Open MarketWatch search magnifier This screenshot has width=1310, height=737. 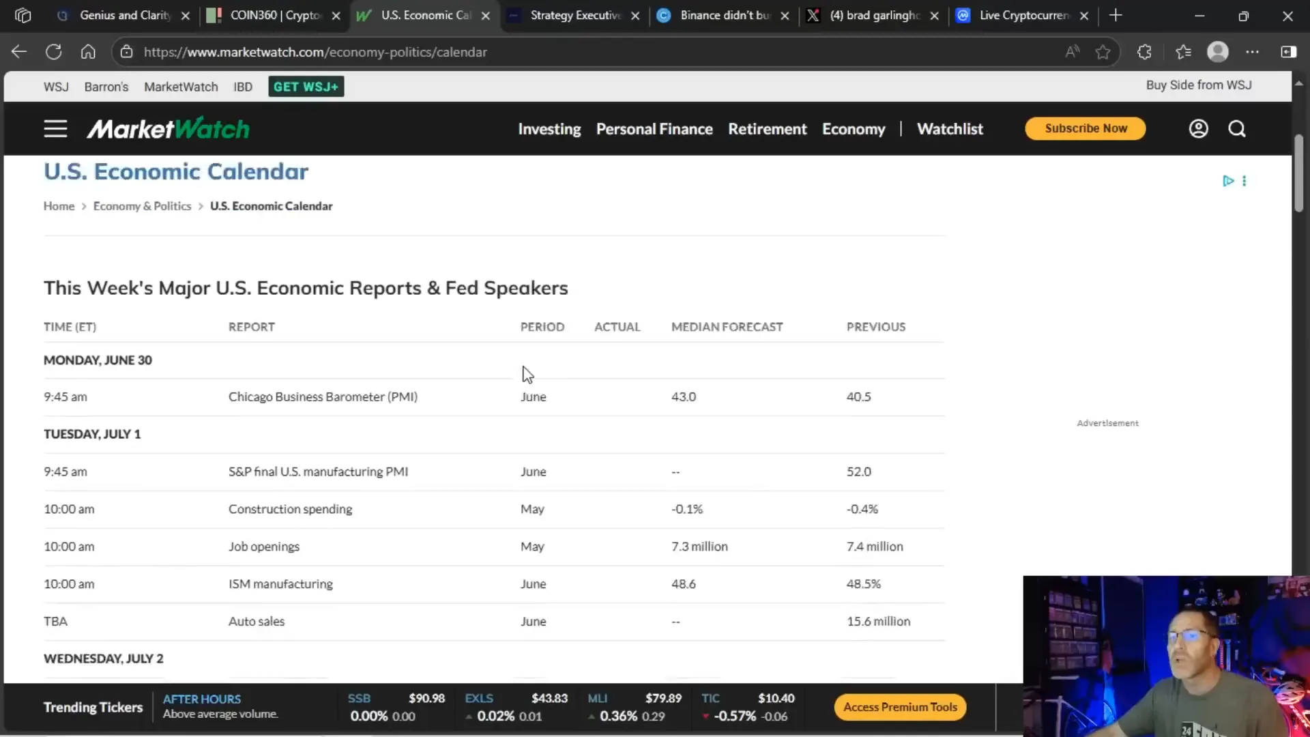click(1237, 129)
